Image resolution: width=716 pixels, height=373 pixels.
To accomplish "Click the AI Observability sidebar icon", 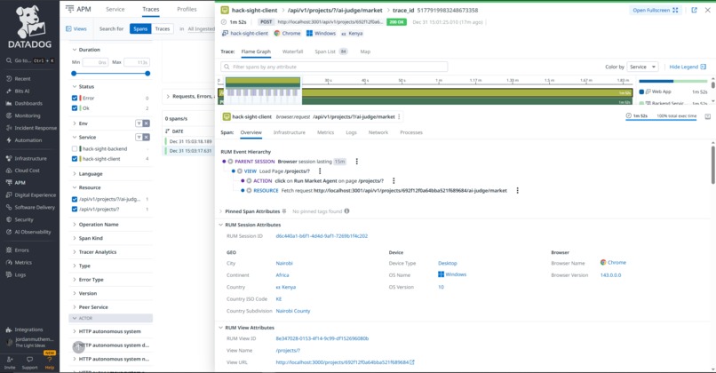I will click(x=9, y=232).
